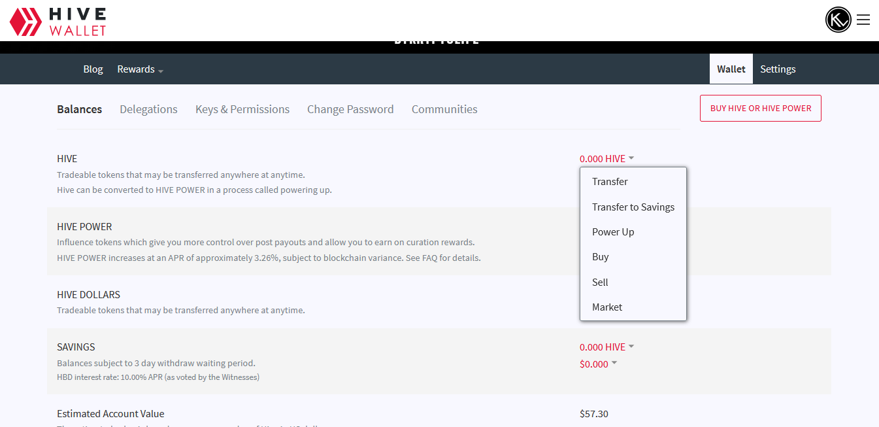Select Sell in the HIVE menu
The width and height of the screenshot is (879, 427).
coord(600,282)
